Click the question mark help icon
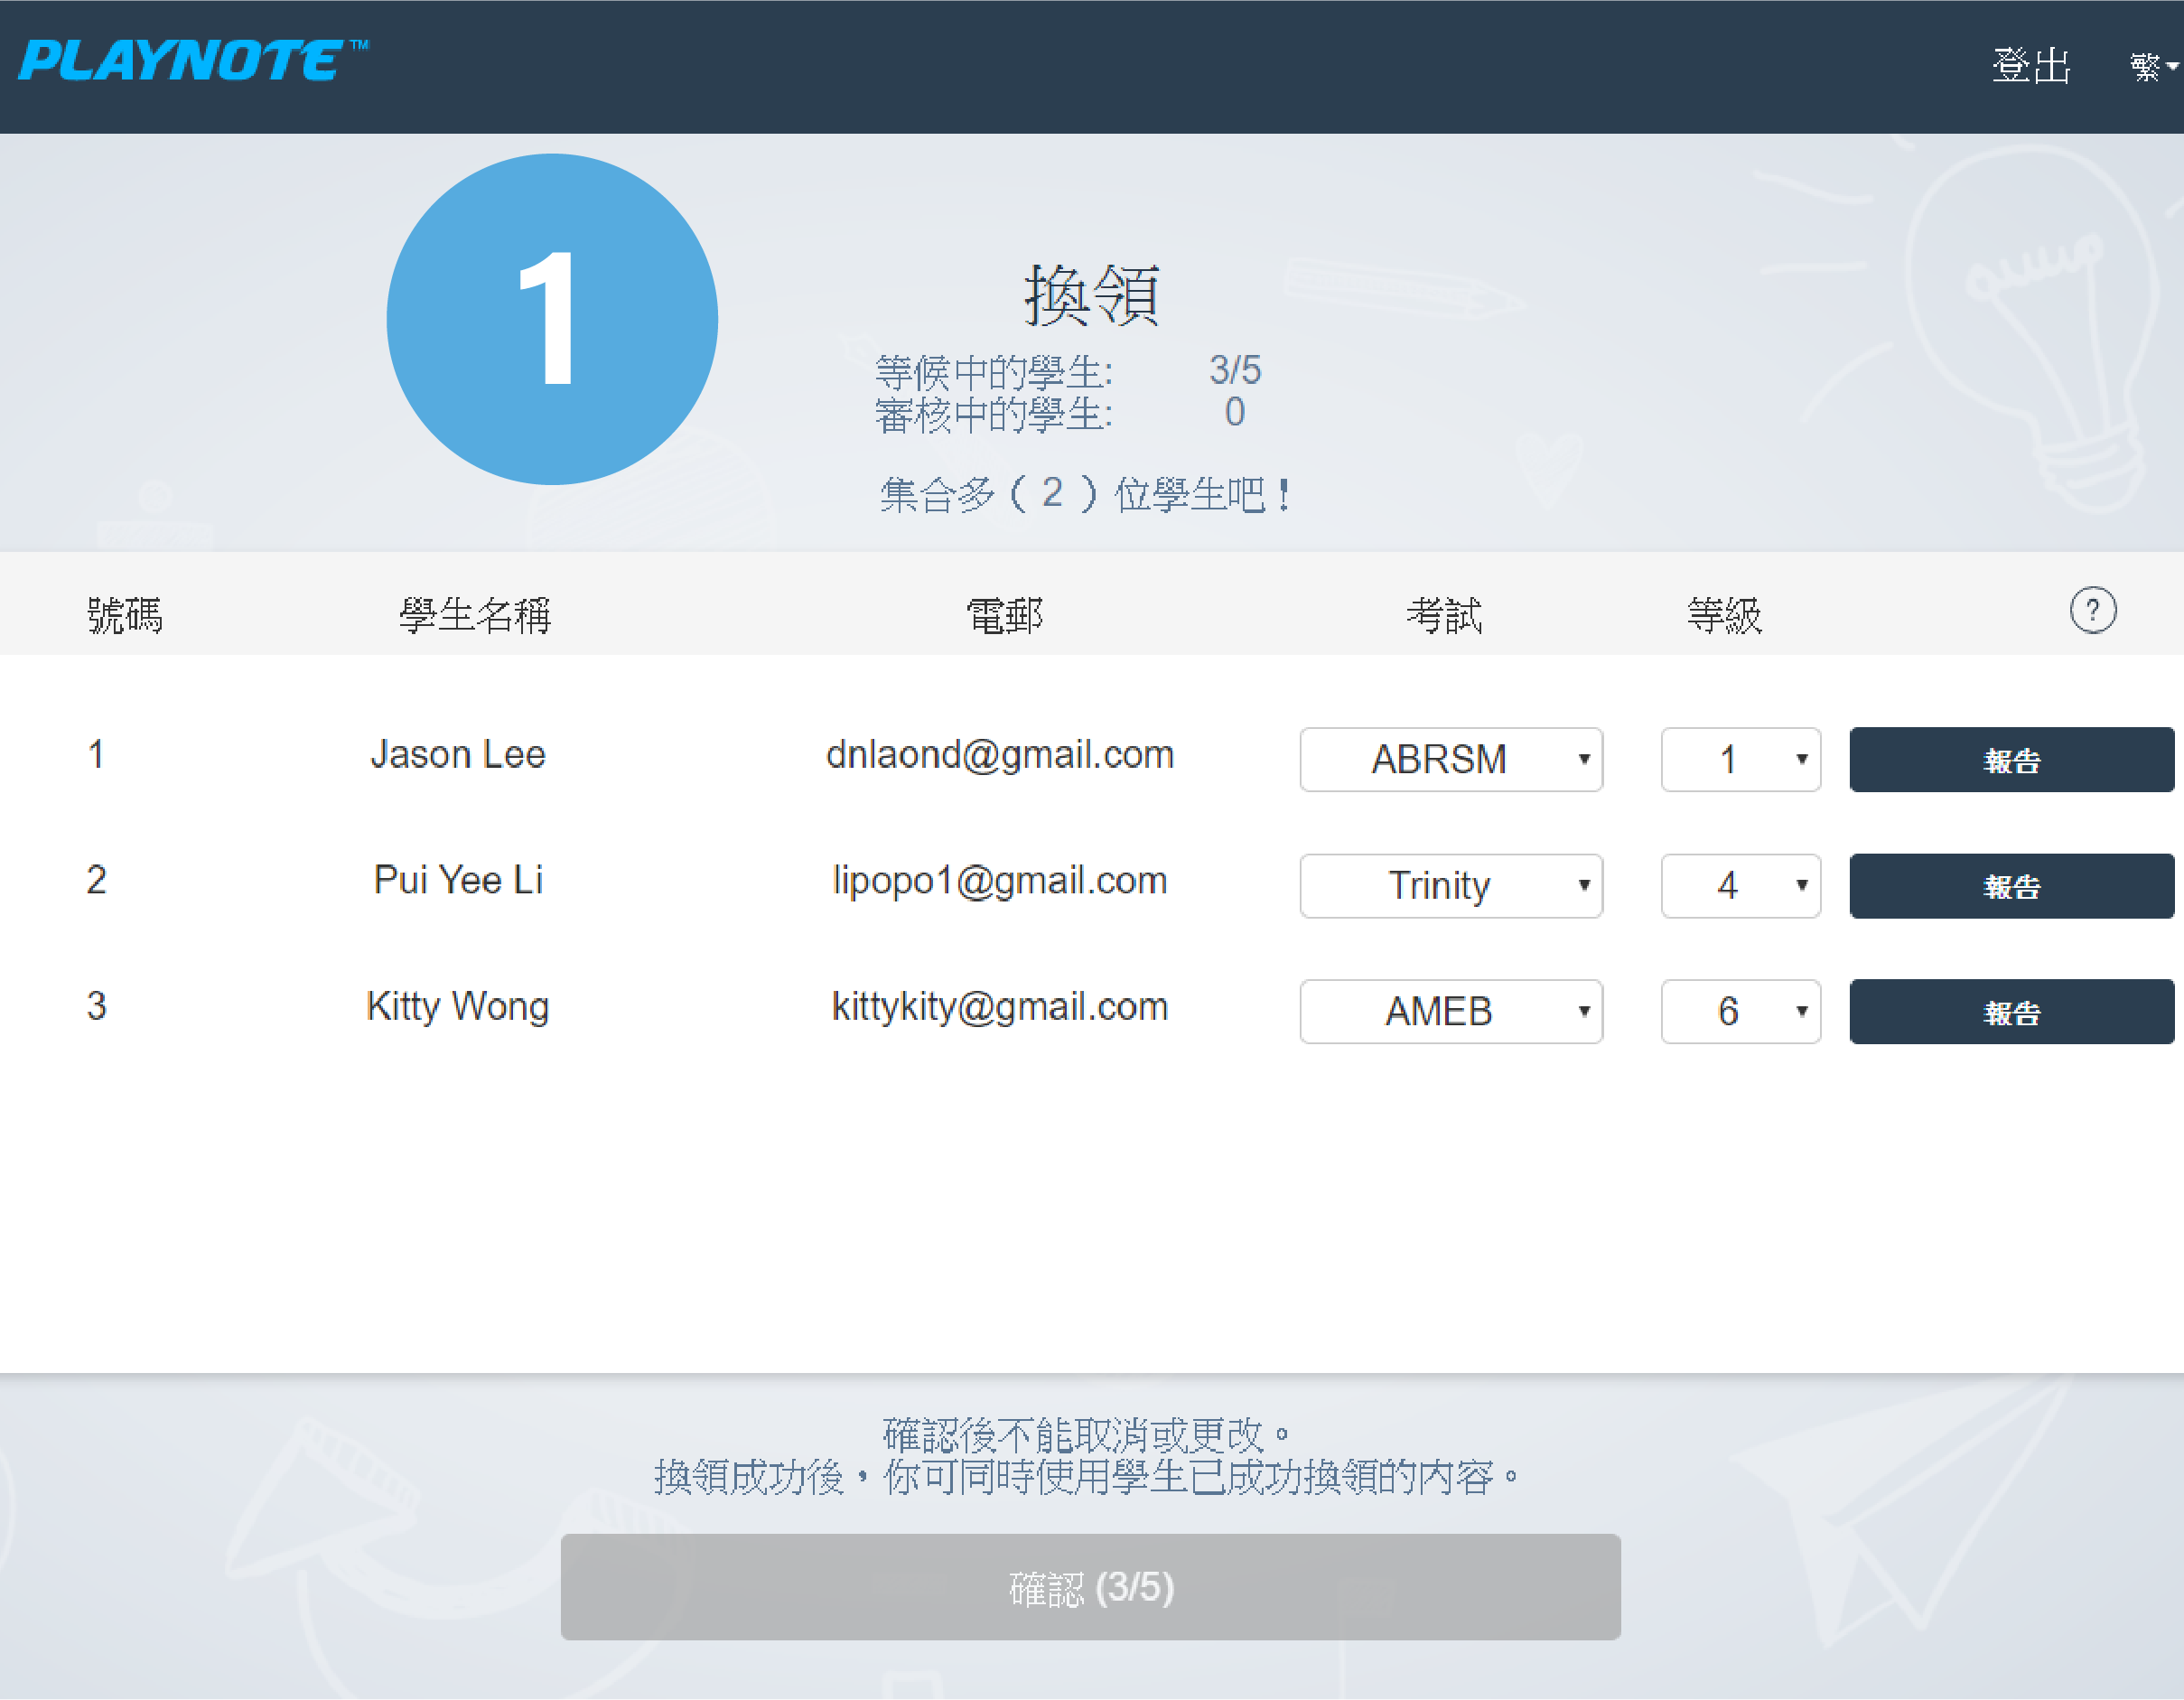 [x=2092, y=611]
